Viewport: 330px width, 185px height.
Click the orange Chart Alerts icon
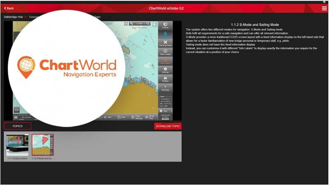(x=165, y=61)
